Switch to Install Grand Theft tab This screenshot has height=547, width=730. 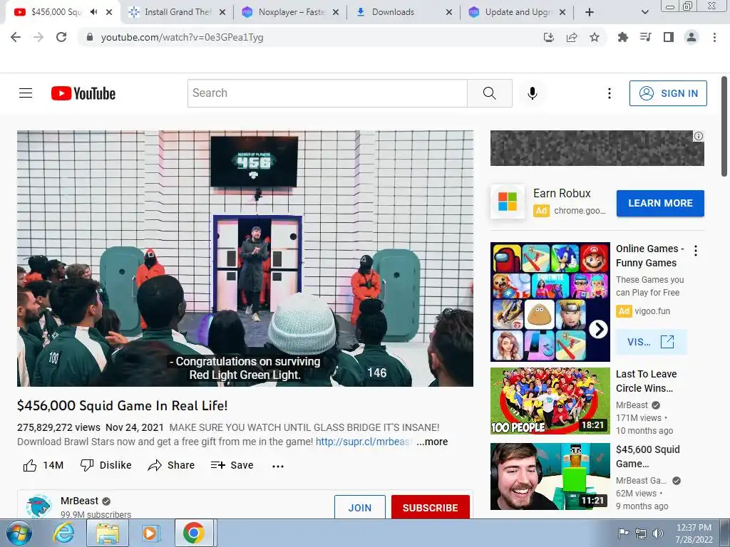(178, 12)
